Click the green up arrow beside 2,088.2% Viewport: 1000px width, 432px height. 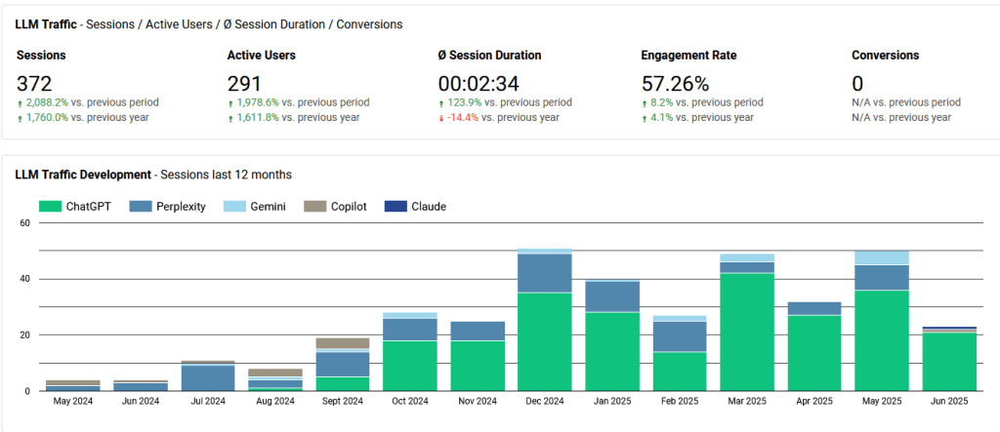[x=20, y=102]
